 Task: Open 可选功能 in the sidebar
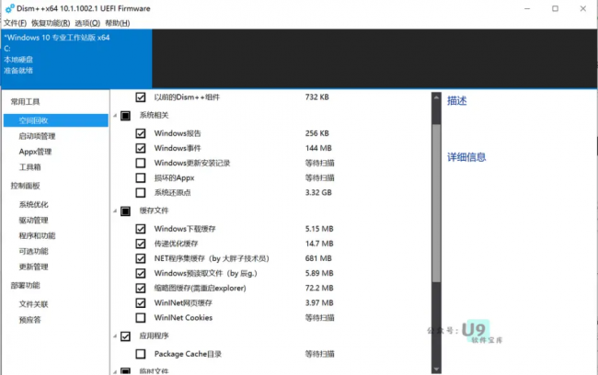(x=33, y=251)
